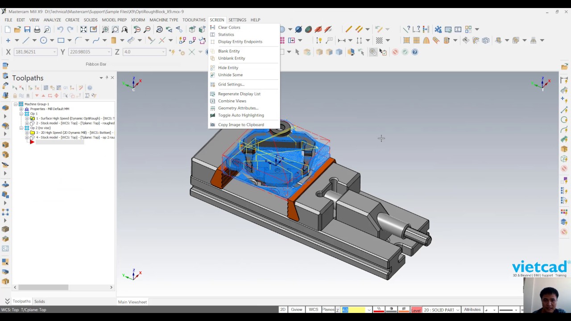Close the Toolpaths panel

[112, 78]
